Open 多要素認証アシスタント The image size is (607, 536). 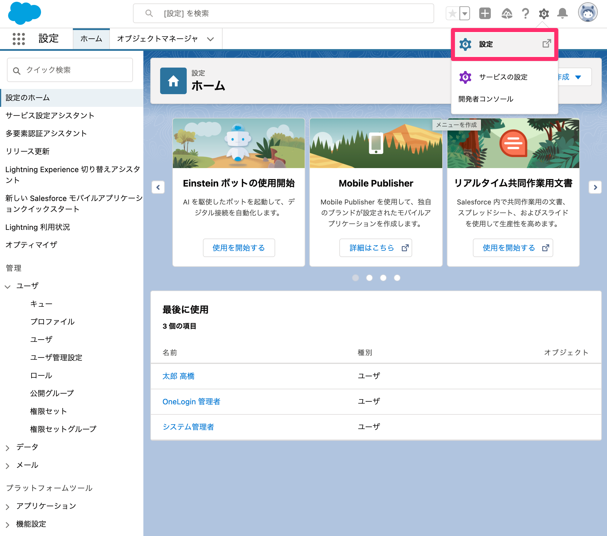click(46, 133)
